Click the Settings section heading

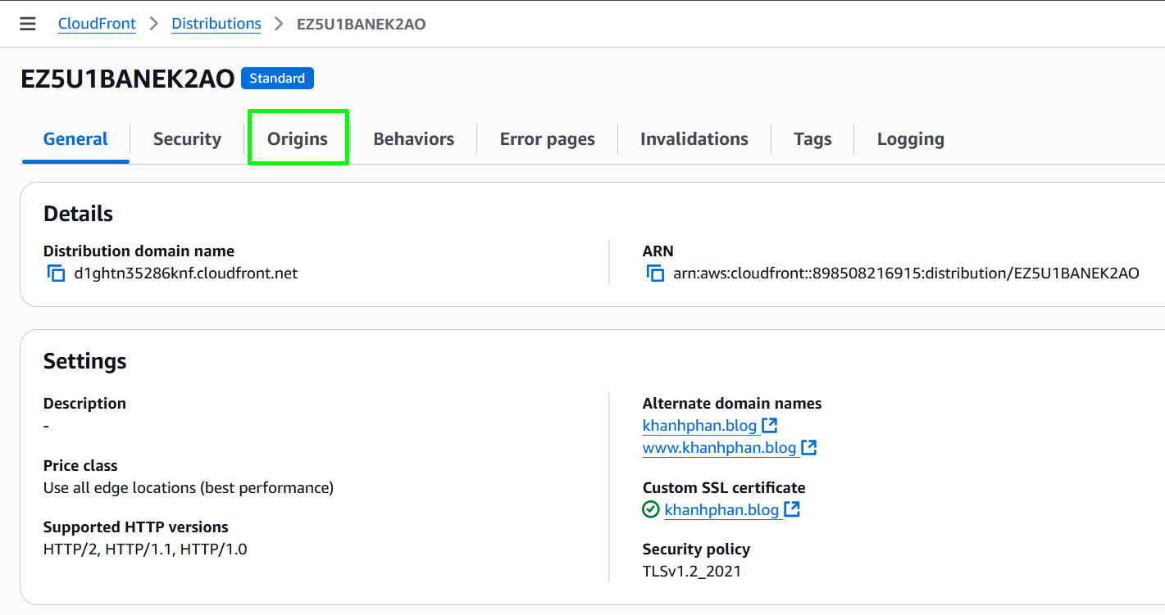[85, 361]
